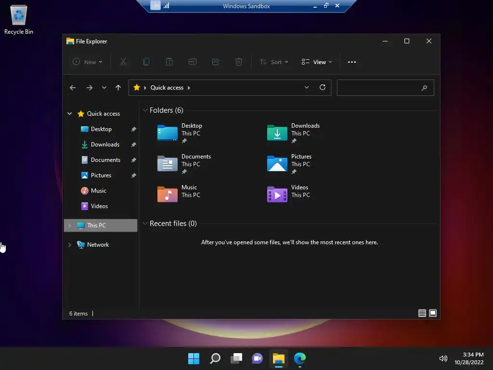The image size is (493, 370).
Task: Open recent locations dropdown chevron
Action: point(104,88)
